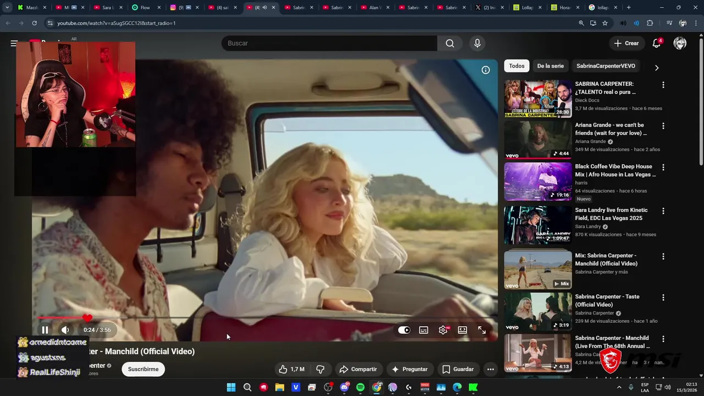Open options for Ariana Grande video
704x396 pixels.
click(x=663, y=126)
